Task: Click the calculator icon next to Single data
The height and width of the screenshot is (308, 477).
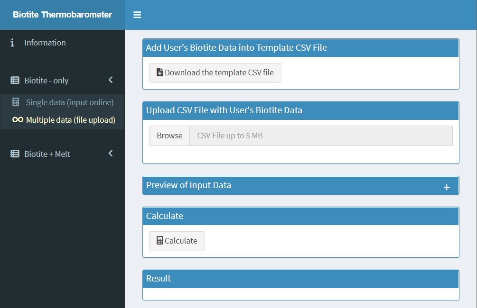Action: pyautogui.click(x=16, y=102)
